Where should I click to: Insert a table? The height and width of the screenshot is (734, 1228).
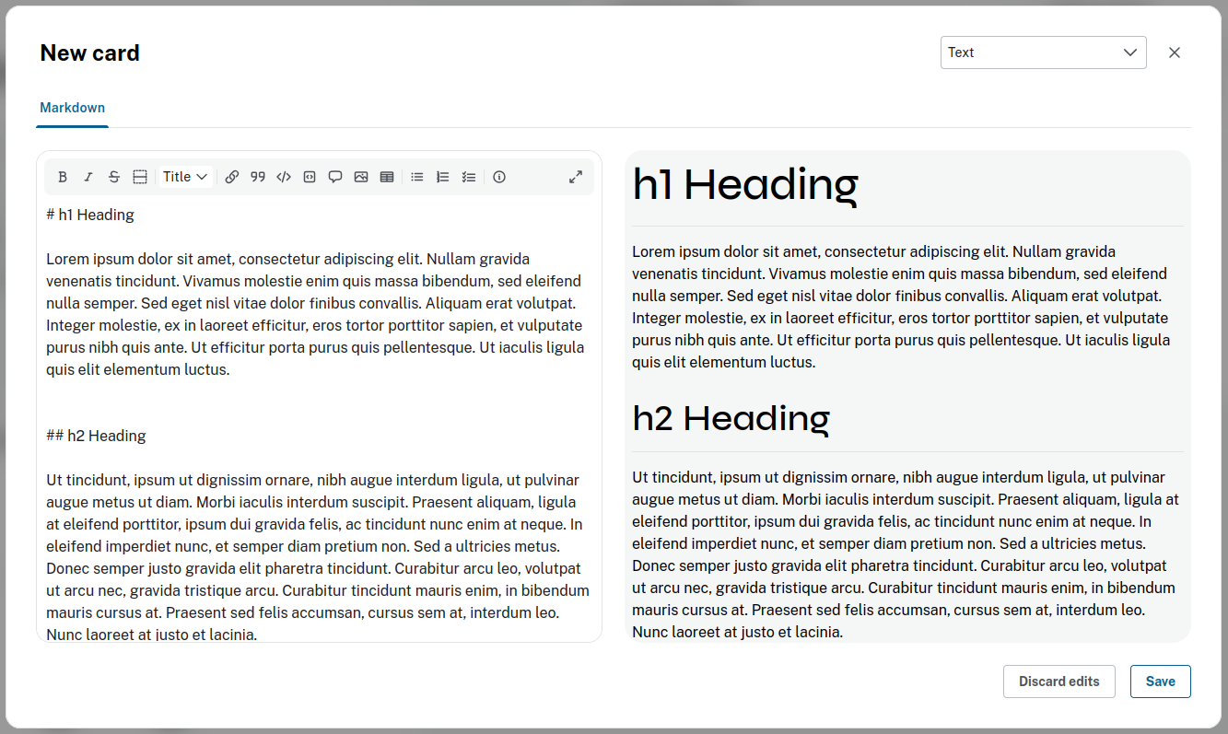(x=387, y=177)
